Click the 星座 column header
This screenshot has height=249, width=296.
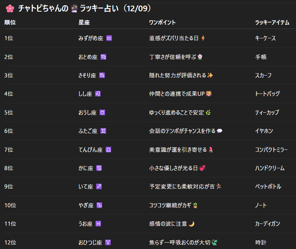coord(84,23)
